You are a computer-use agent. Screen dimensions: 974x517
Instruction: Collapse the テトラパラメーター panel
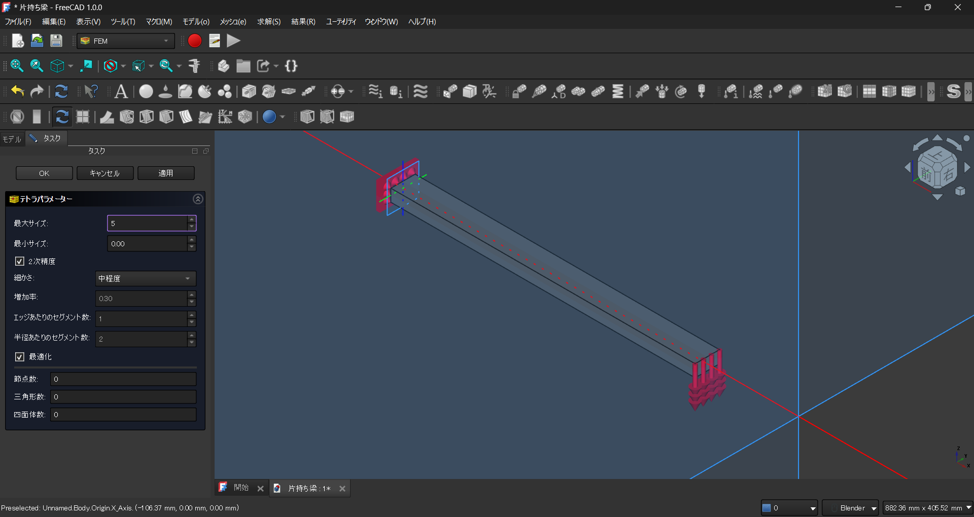click(x=198, y=199)
